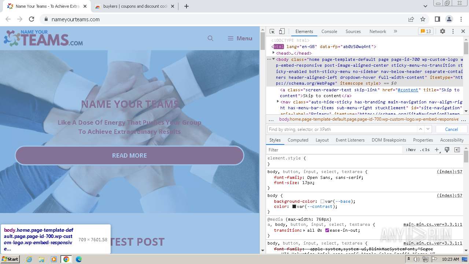The image size is (469, 264).
Task: Switch to the Sources tab
Action: [x=353, y=32]
